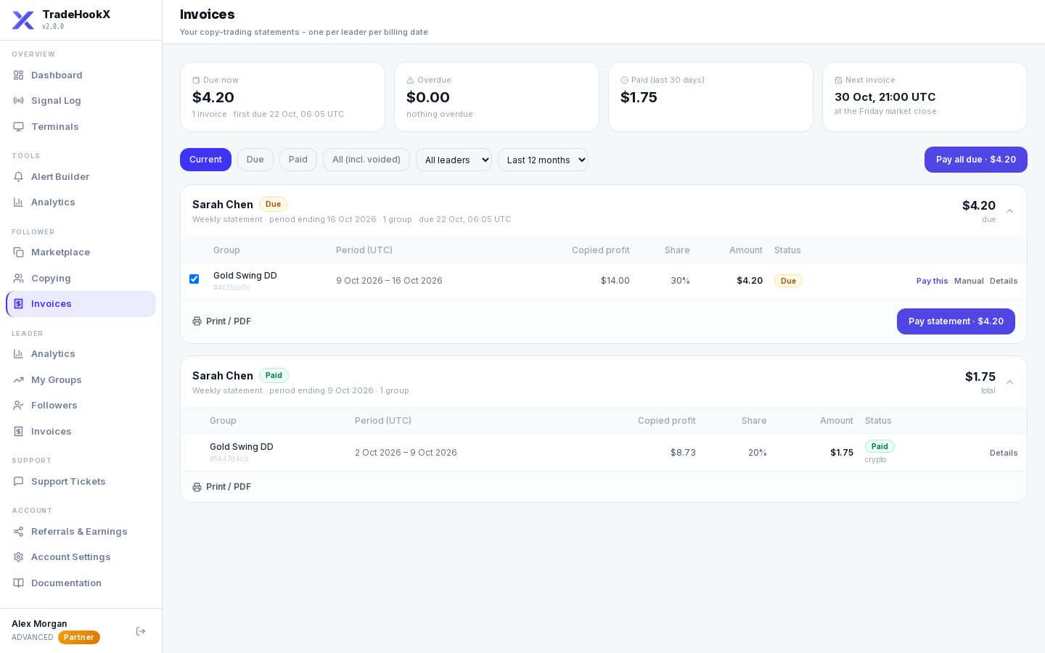The width and height of the screenshot is (1045, 653).
Task: Click Pay statement $4.20 button
Action: (956, 321)
